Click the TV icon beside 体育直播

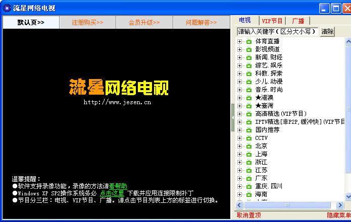click(x=249, y=41)
